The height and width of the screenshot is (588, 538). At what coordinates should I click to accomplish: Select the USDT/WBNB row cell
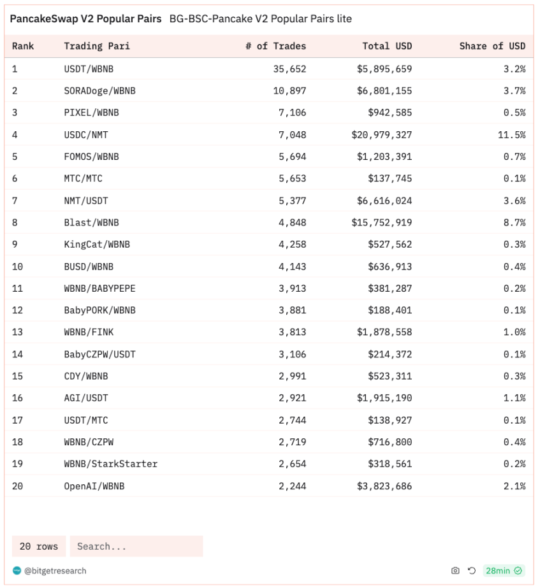coord(89,69)
